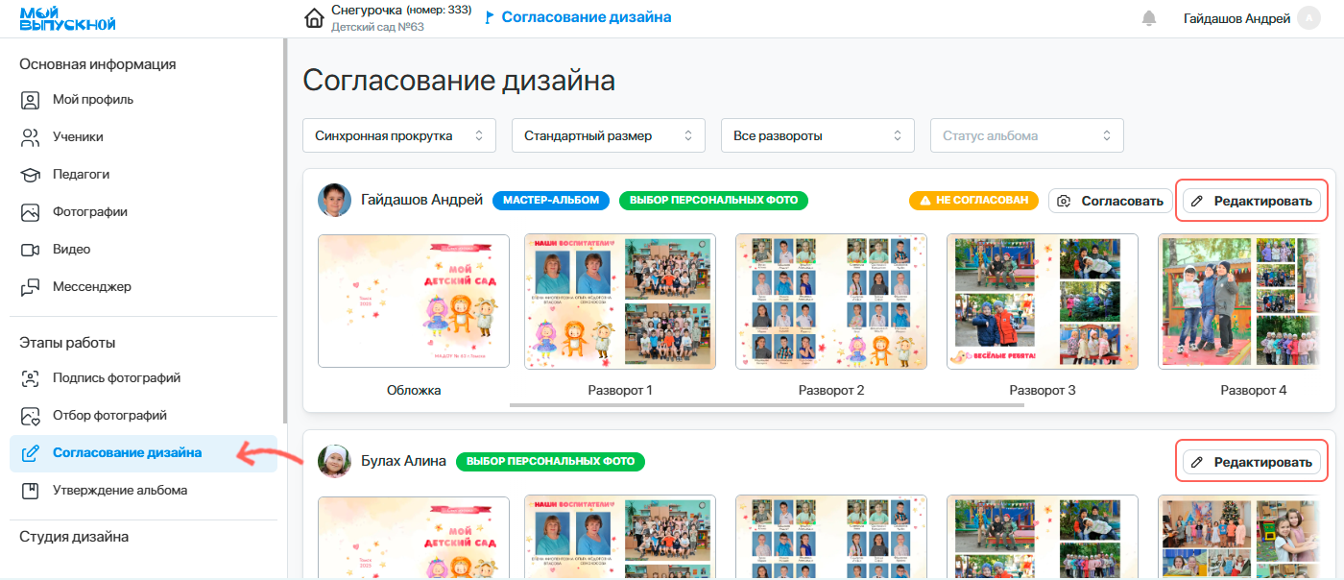The width and height of the screenshot is (1344, 580).
Task: Click user avatar next to Гайдашов Андрей header
Action: tap(1308, 18)
